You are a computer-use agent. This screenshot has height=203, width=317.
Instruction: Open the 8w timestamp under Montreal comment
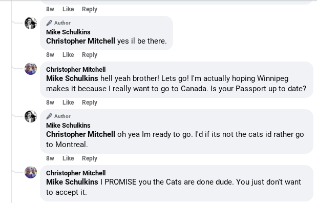(50, 158)
